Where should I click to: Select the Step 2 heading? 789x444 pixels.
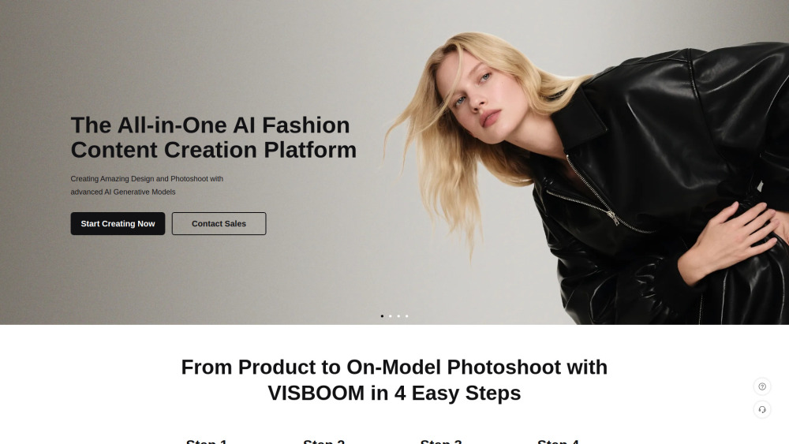tap(323, 441)
